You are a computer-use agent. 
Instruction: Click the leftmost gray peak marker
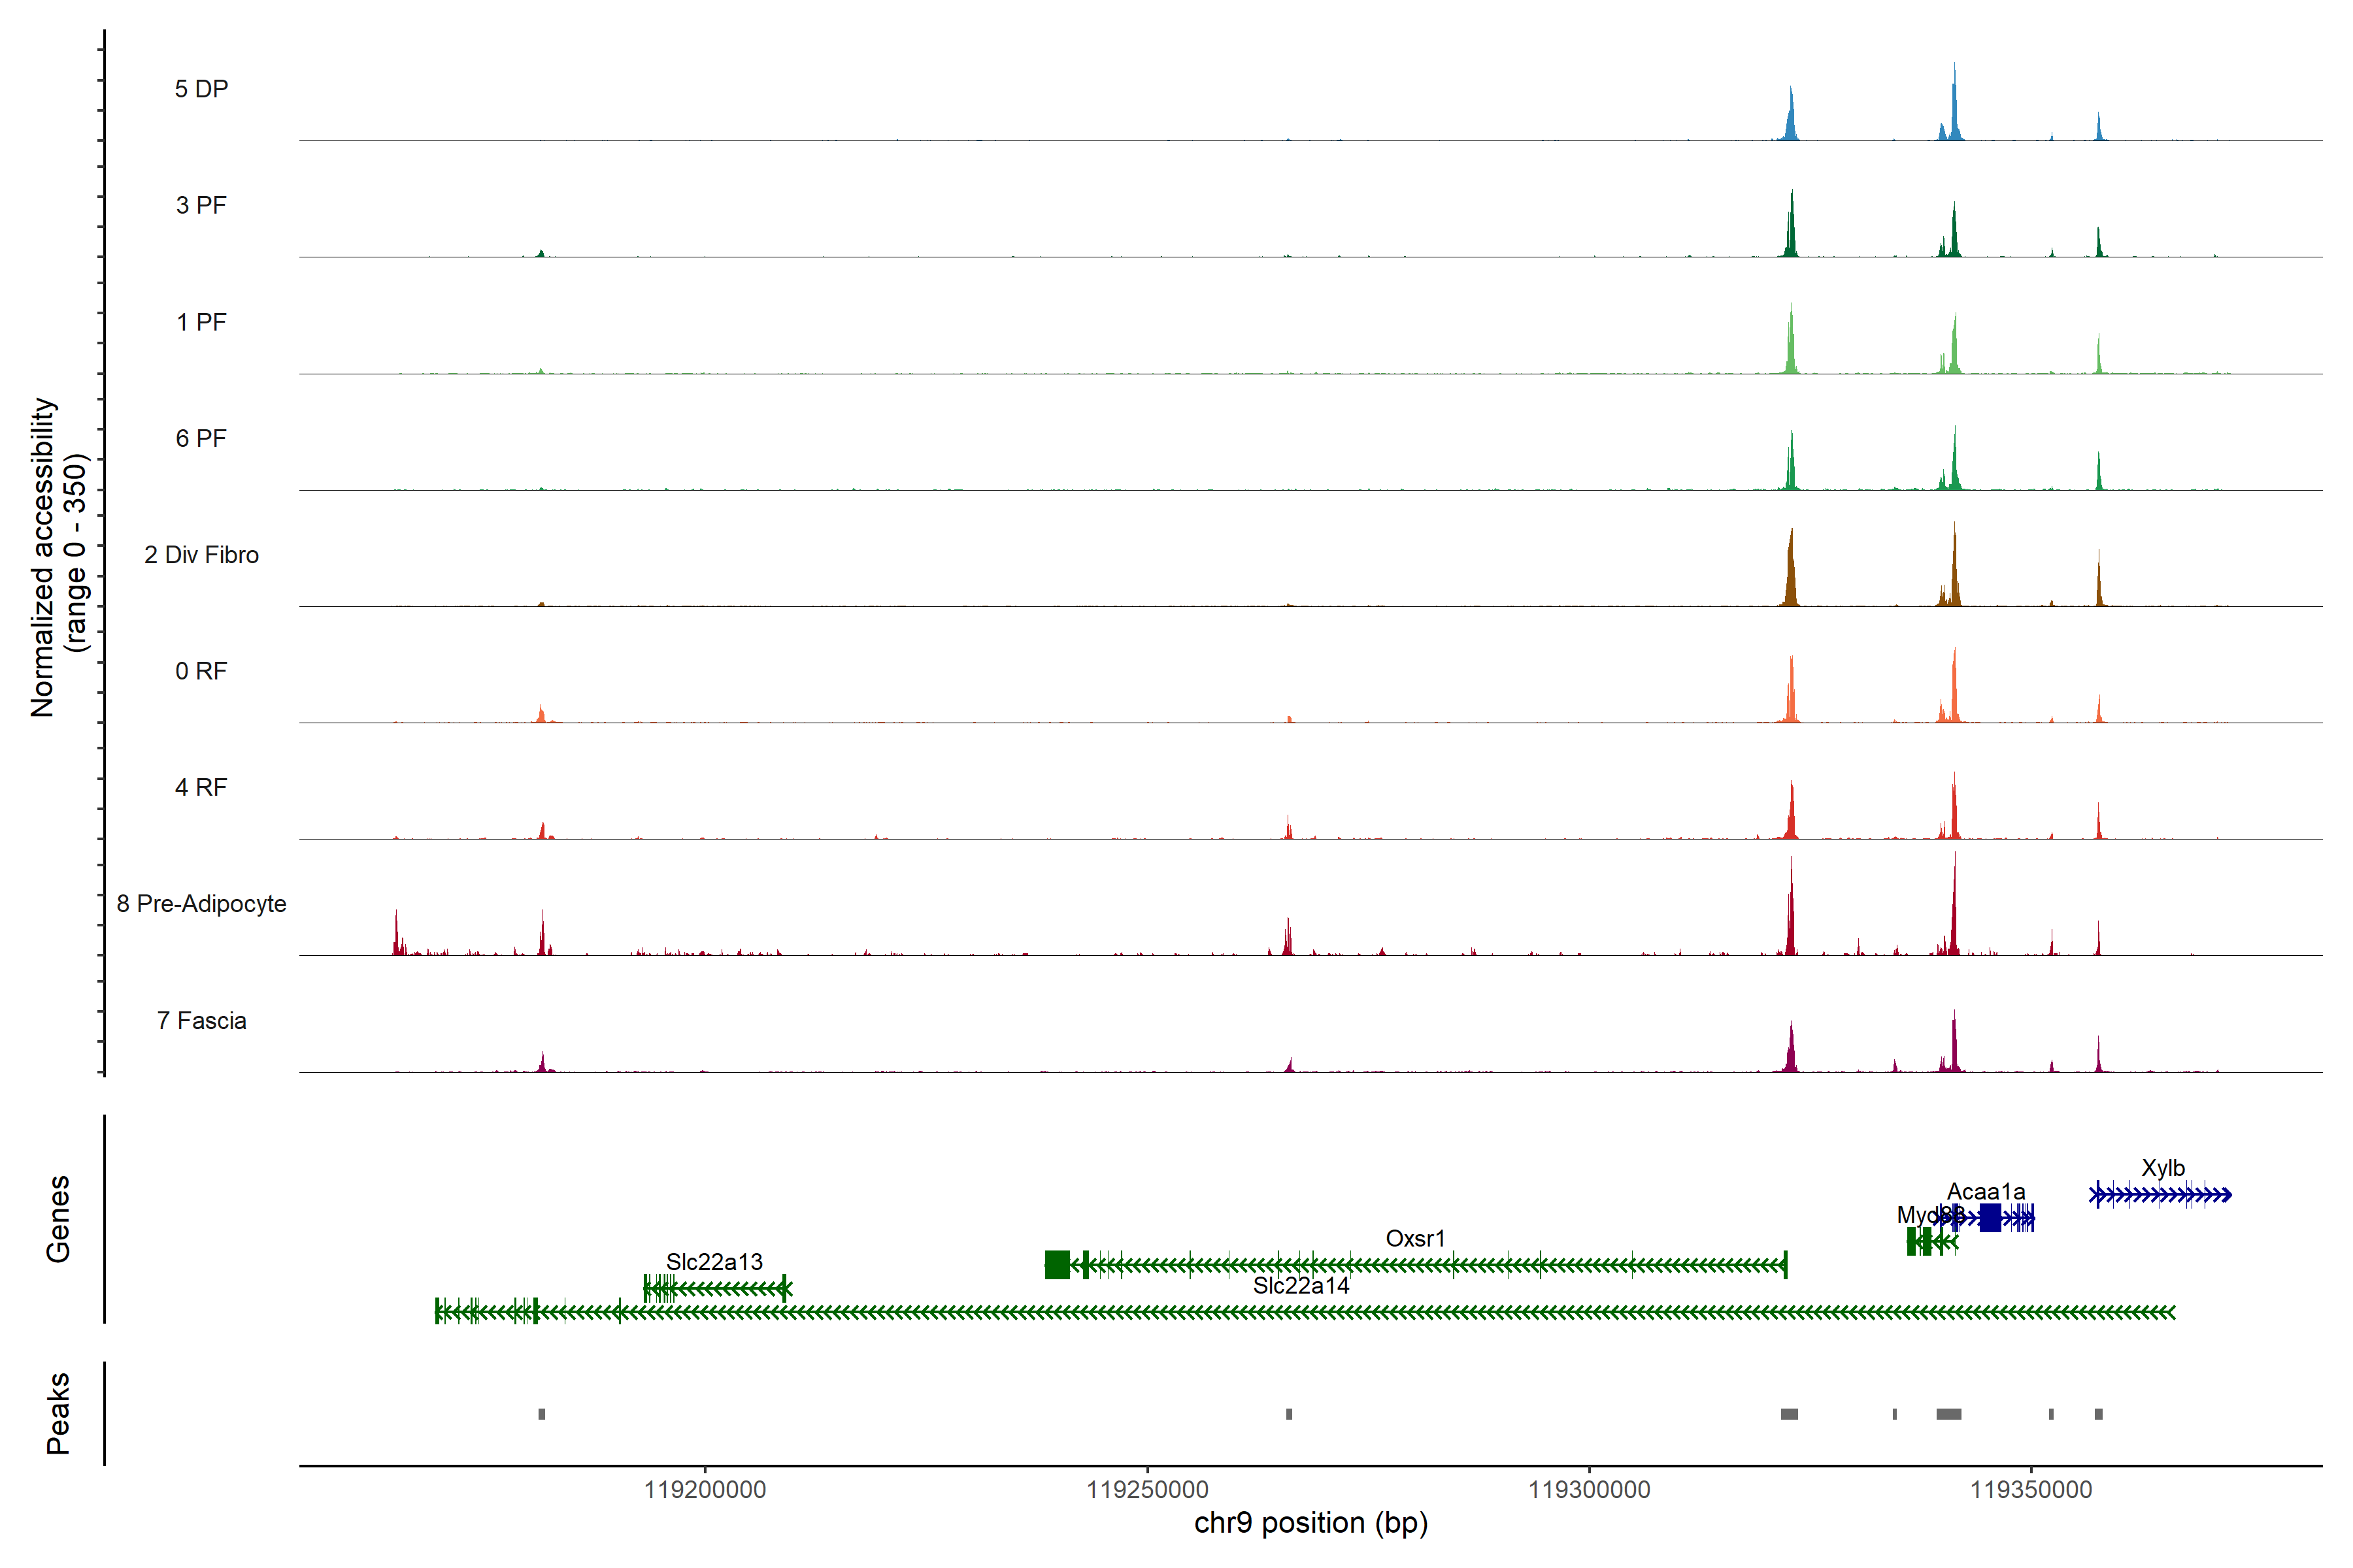tap(541, 1414)
